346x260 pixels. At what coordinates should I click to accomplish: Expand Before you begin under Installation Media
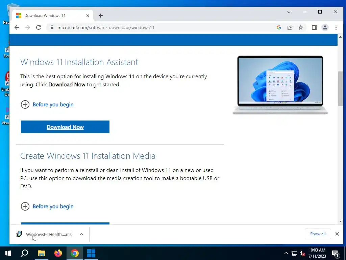click(x=47, y=206)
